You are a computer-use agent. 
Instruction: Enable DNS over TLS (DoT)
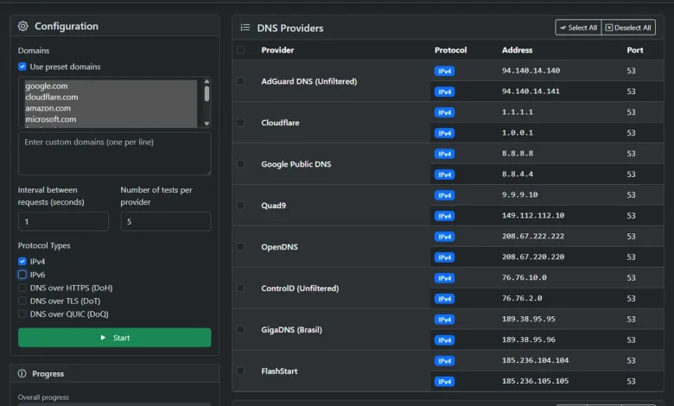[22, 301]
